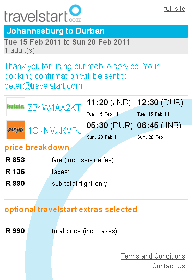
Task: Click the R 136 taxes amount
Action: pos(15,171)
